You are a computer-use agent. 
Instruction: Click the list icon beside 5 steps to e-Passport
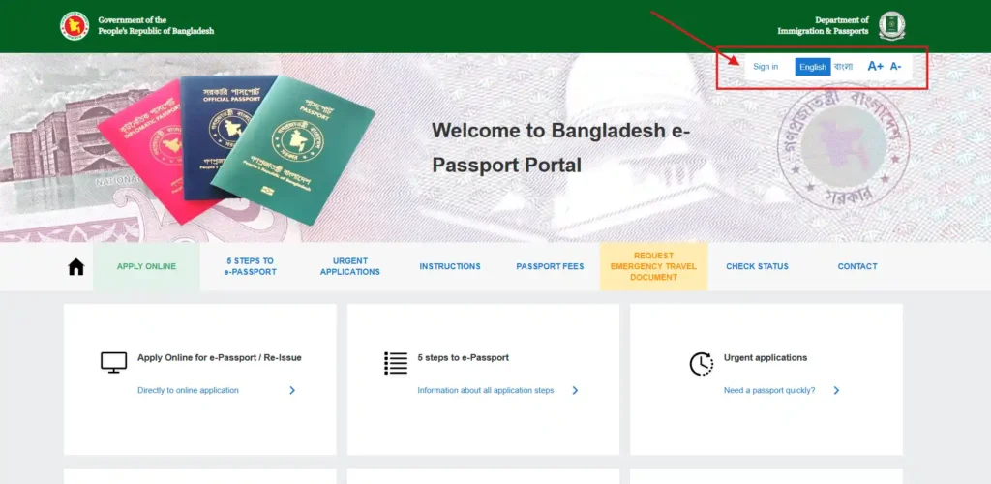coord(396,363)
